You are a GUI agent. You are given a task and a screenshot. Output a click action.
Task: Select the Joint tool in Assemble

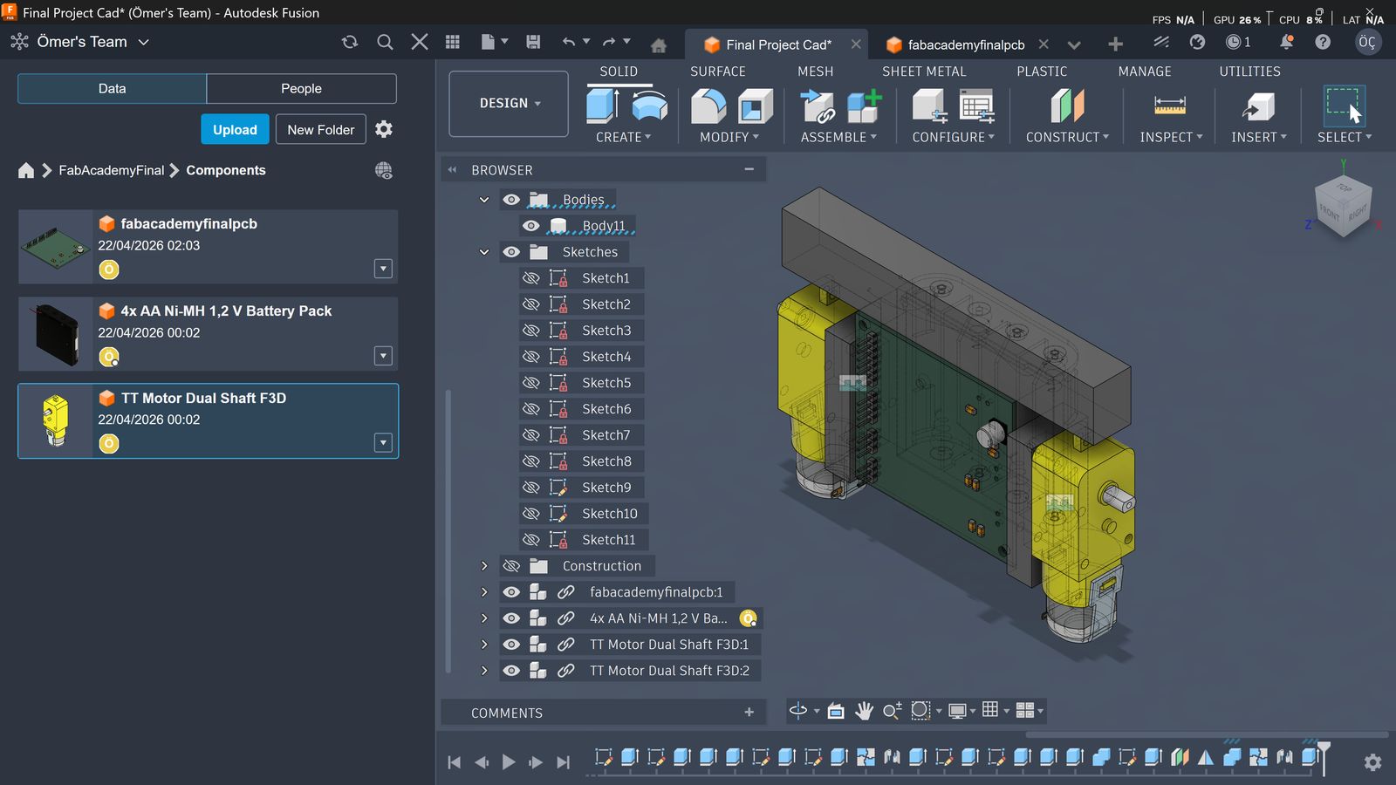click(818, 106)
